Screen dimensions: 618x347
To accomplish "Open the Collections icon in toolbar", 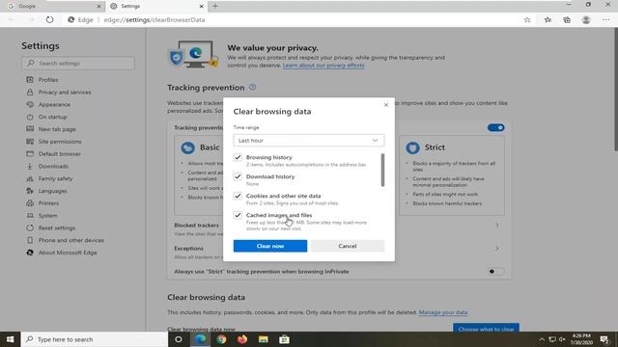I will point(567,19).
